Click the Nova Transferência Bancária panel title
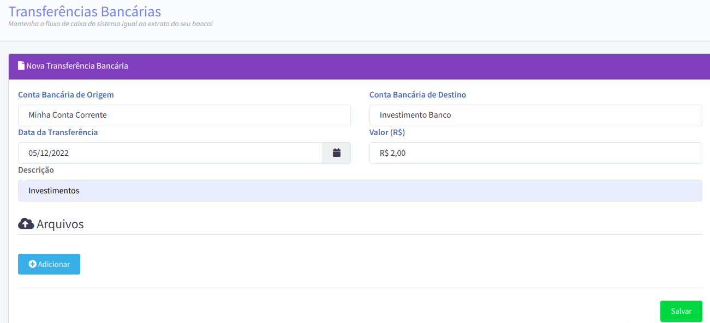This screenshot has height=323, width=710. [x=77, y=66]
